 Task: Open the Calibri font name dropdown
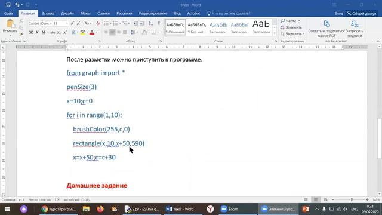point(51,24)
